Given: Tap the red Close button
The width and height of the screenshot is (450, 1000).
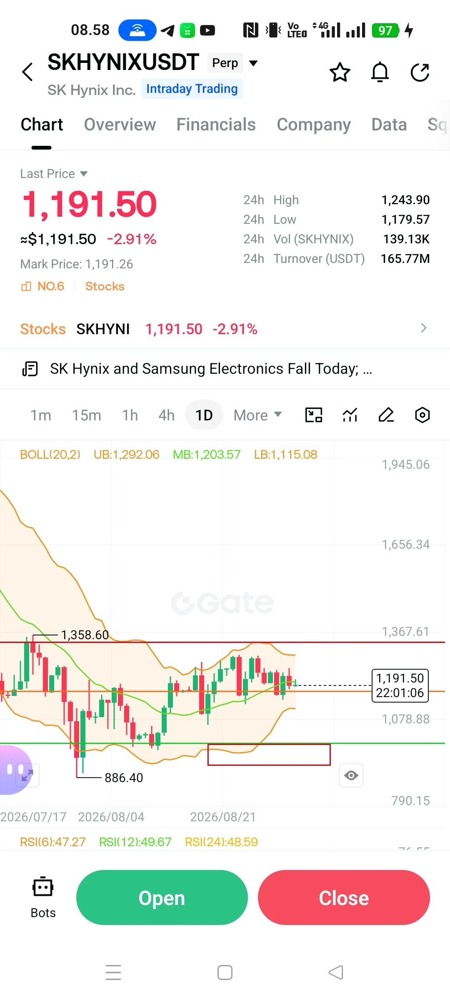Looking at the screenshot, I should pyautogui.click(x=344, y=897).
